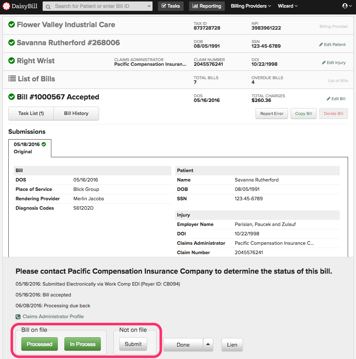Click the Savanna Rutherford #268006 heading
356x359 pixels.
tap(68, 43)
